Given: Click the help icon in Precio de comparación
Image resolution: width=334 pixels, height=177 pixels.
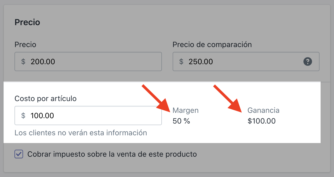Looking at the screenshot, I should click(x=308, y=62).
